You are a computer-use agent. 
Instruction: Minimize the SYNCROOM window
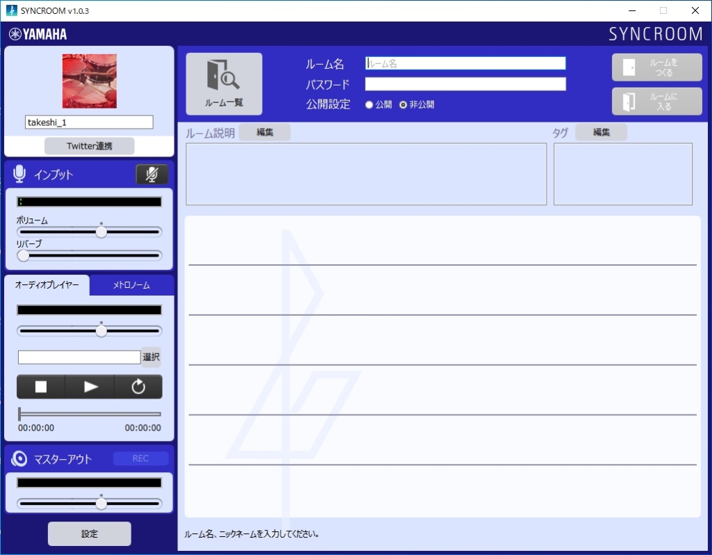(631, 10)
